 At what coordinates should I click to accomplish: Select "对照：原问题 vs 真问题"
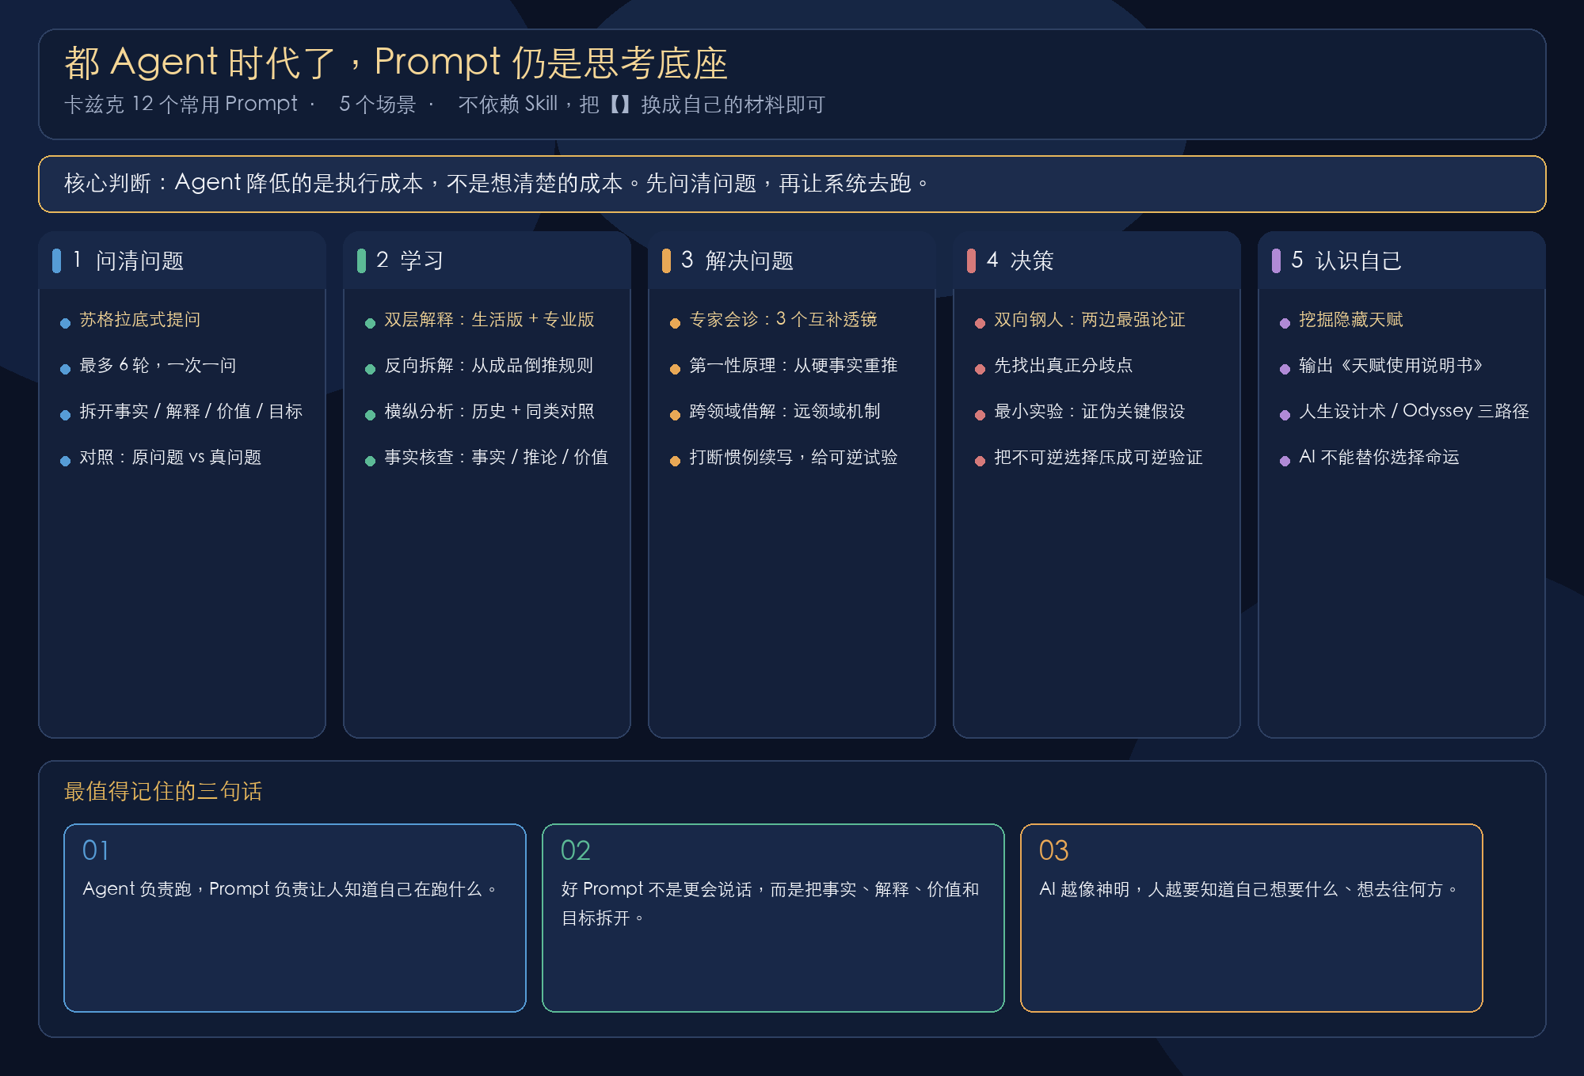[170, 458]
